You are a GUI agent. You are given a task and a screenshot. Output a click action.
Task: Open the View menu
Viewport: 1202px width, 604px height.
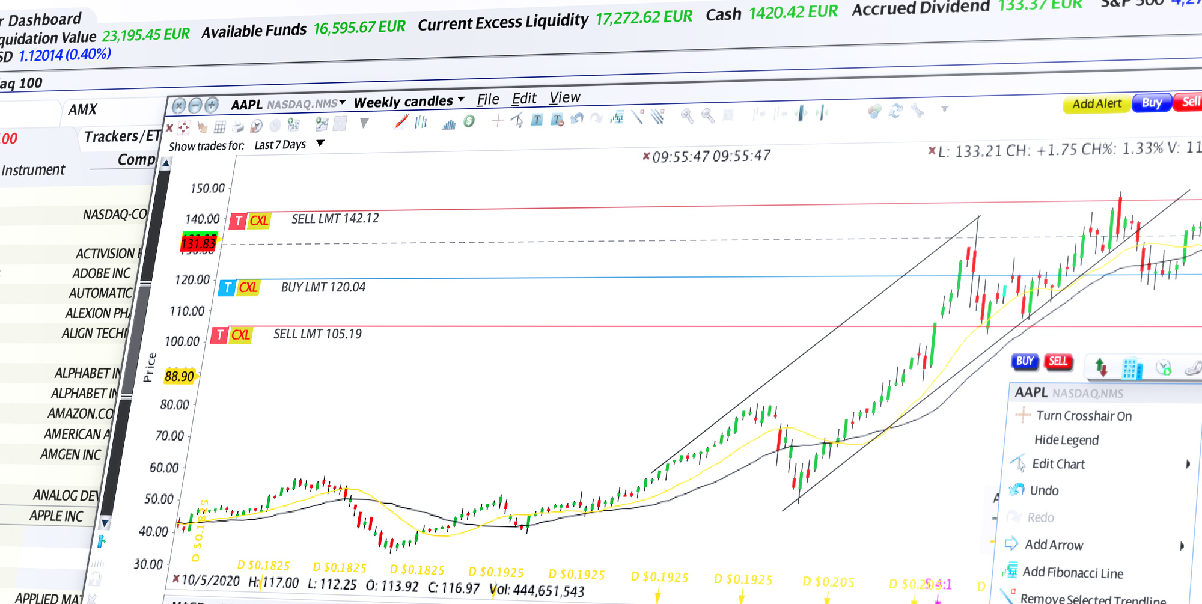click(x=565, y=97)
